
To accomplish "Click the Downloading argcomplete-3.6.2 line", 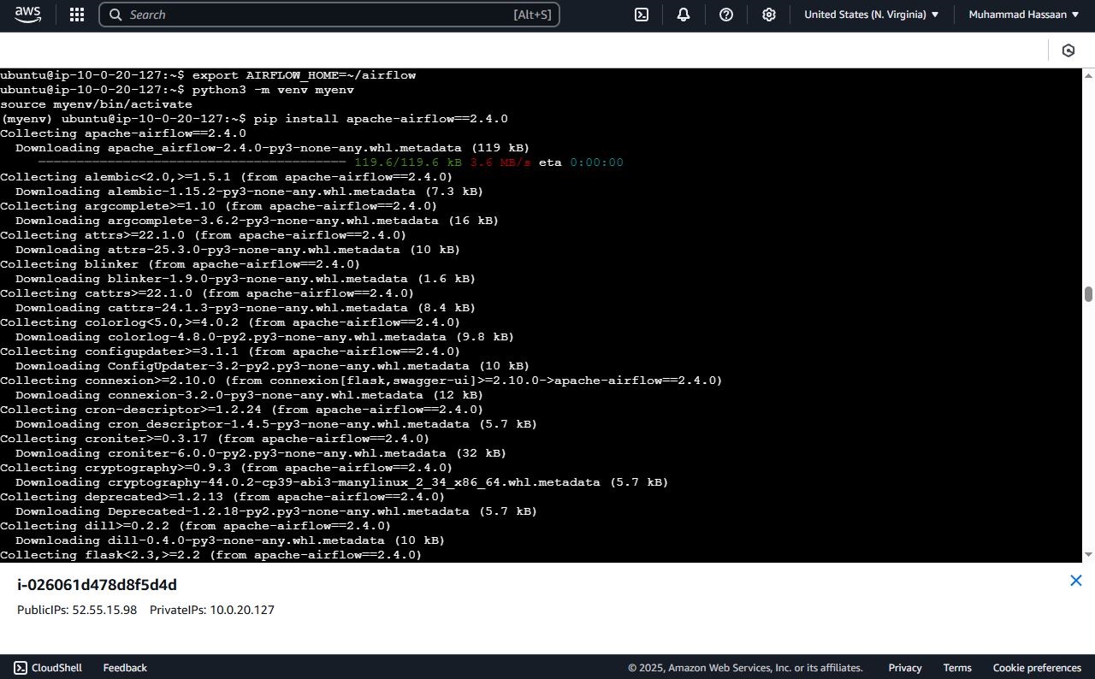I will click(257, 221).
